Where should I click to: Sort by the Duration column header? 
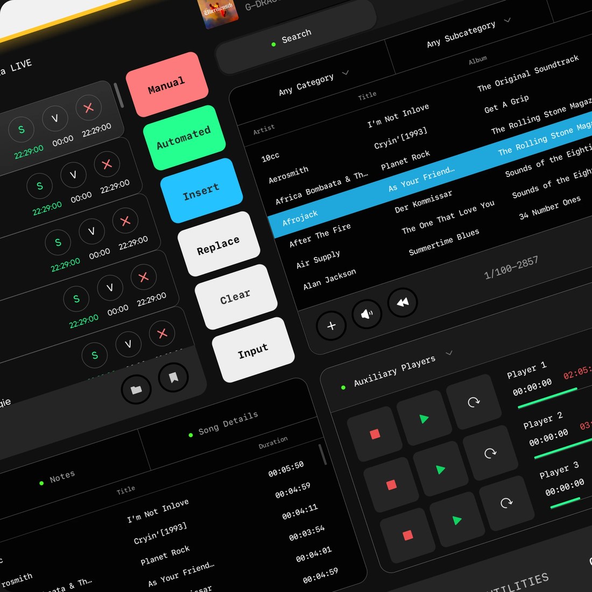point(273,442)
